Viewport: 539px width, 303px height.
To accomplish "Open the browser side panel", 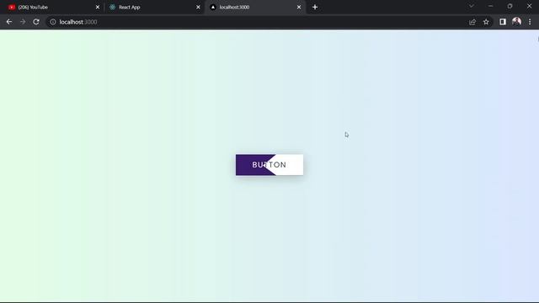I will tap(503, 22).
